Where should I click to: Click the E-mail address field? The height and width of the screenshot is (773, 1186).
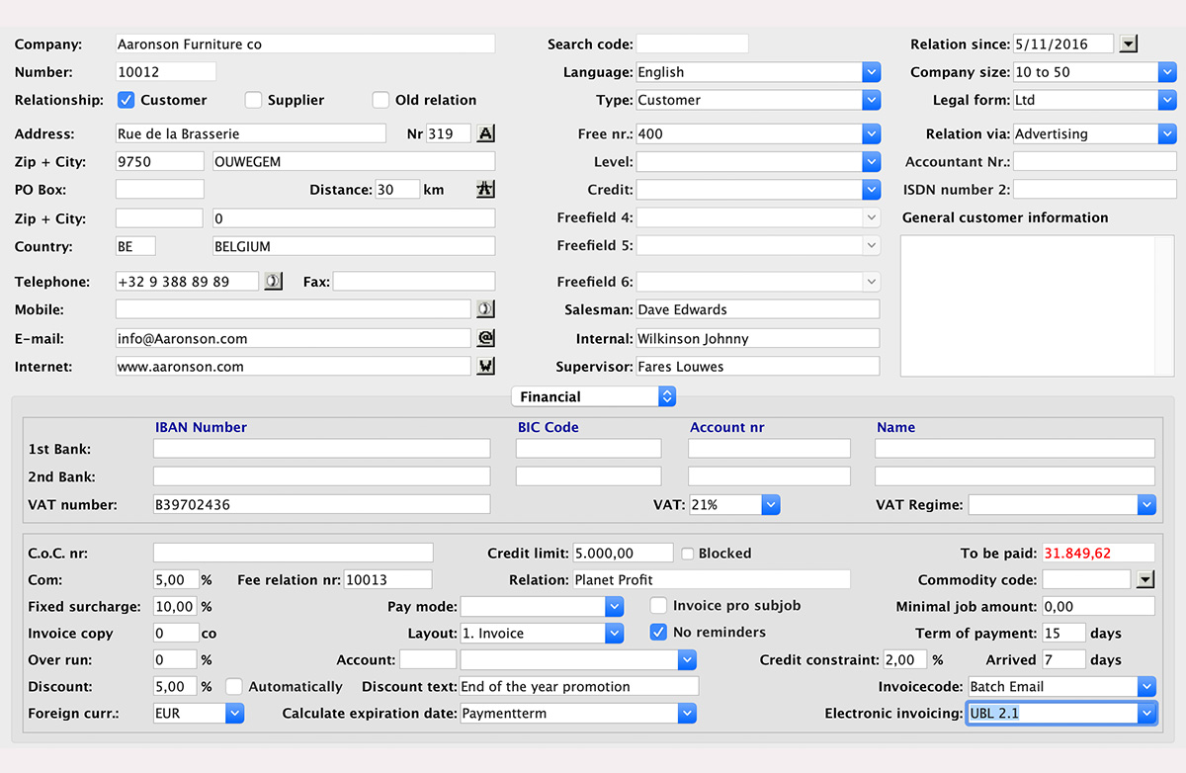[x=293, y=338]
